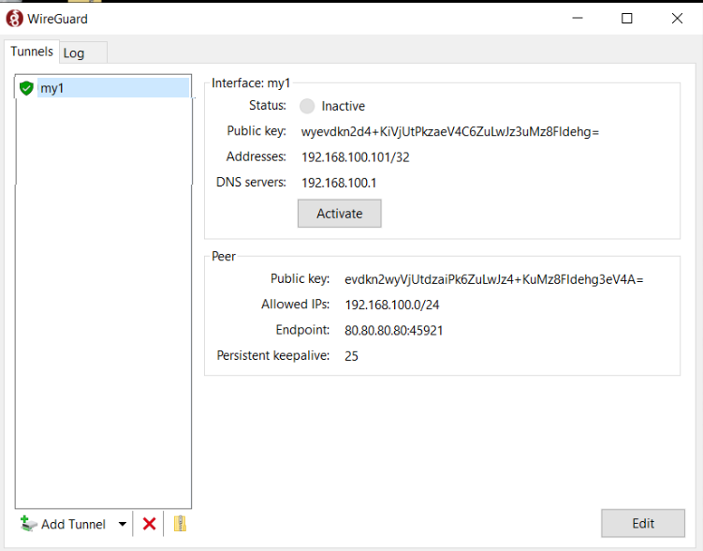This screenshot has width=703, height=551.
Task: Click the Add Tunnel button label
Action: coord(74,524)
